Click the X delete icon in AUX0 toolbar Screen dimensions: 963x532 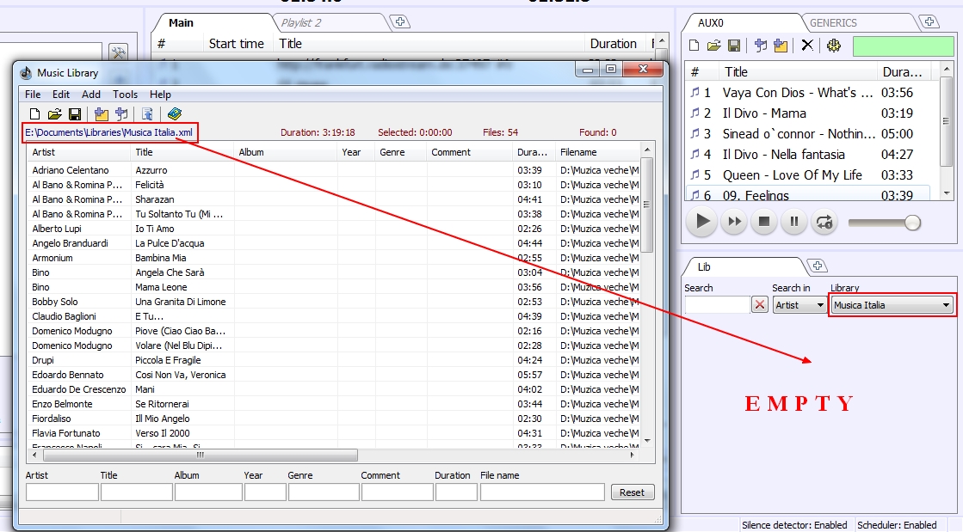click(x=806, y=46)
